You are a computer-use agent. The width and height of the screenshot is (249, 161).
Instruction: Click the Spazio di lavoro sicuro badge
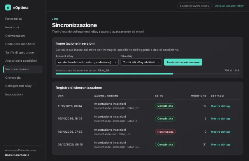coord(195,6)
